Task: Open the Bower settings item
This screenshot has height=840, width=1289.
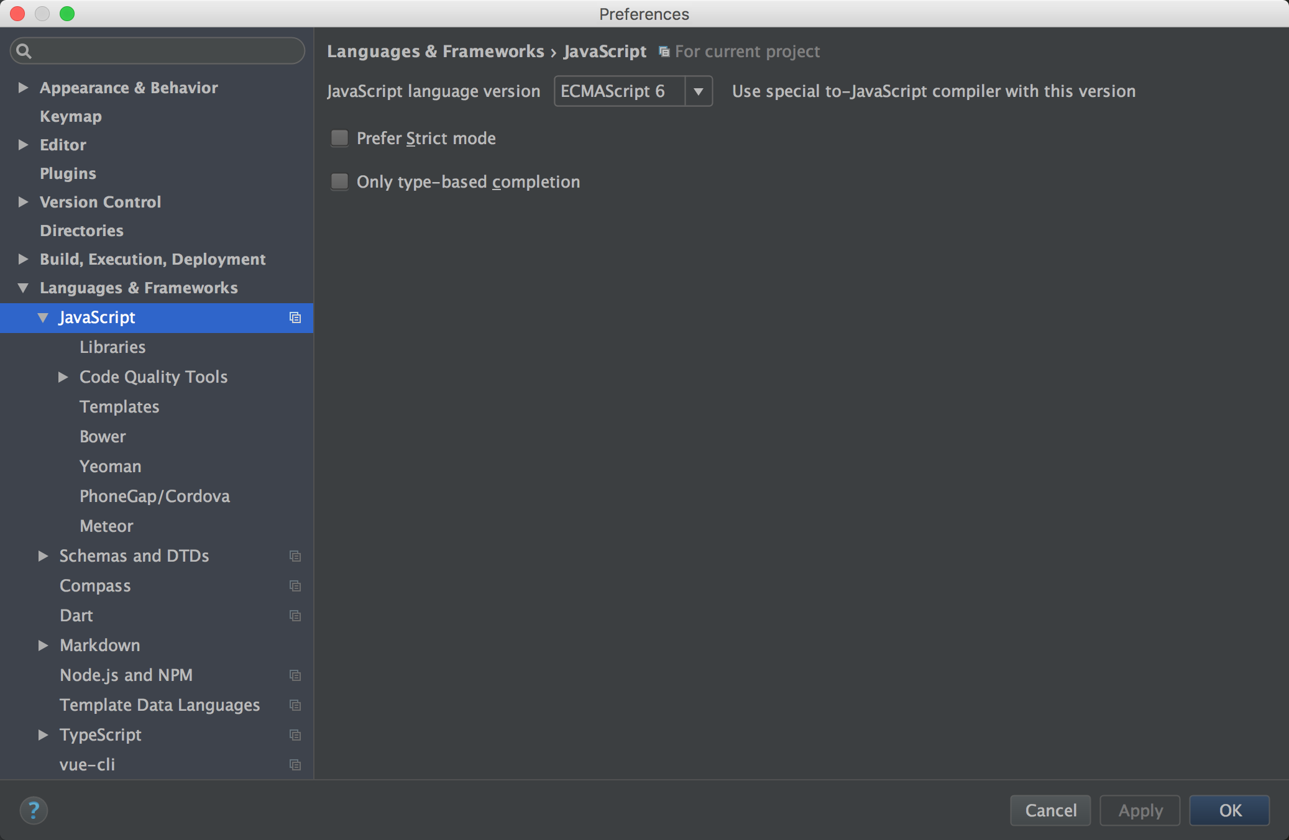Action: [103, 436]
